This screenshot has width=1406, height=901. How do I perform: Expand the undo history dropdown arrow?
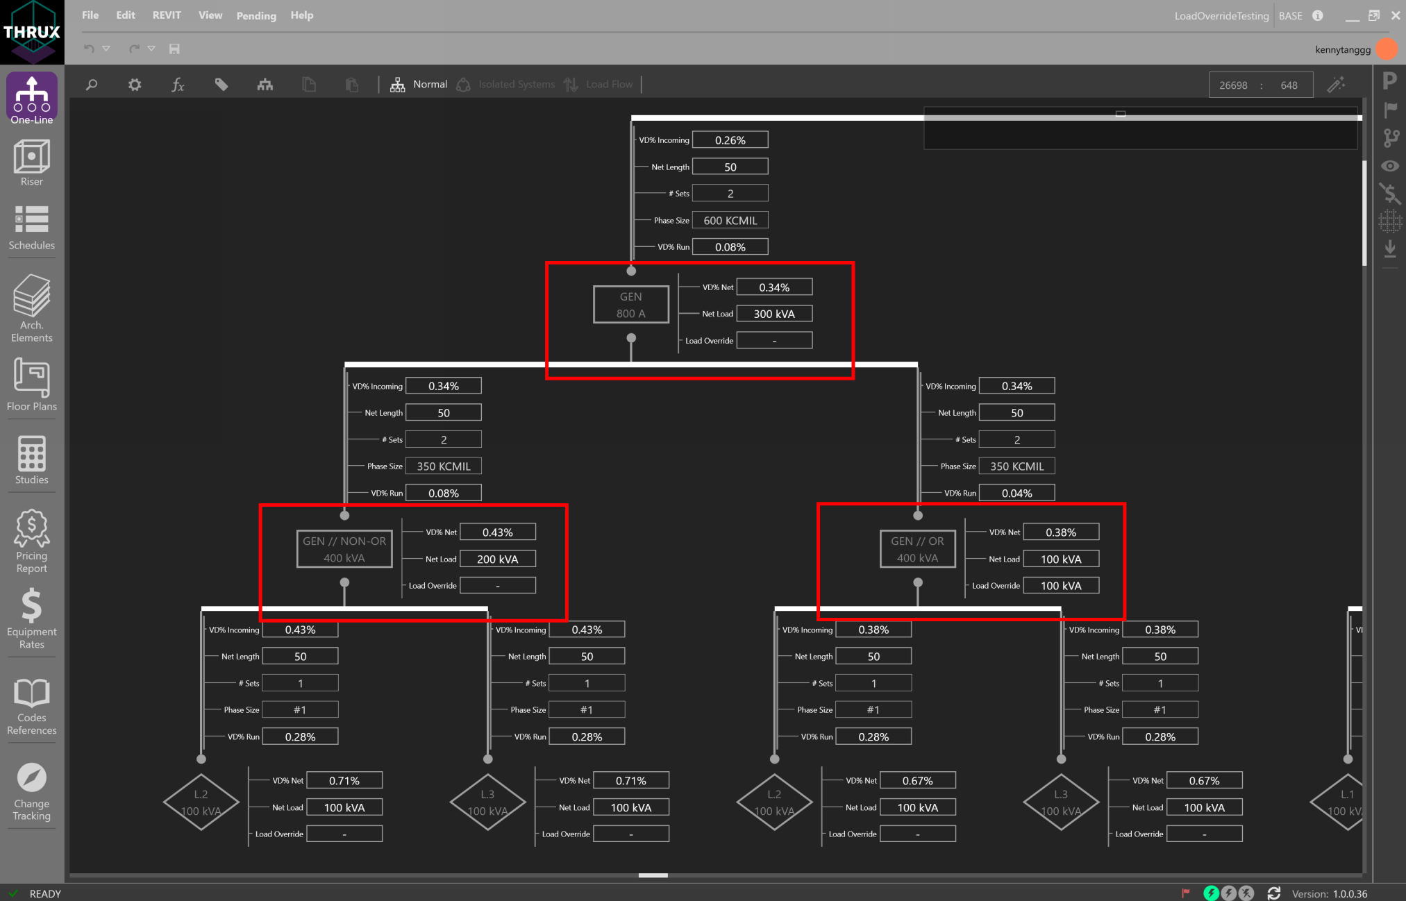(106, 49)
